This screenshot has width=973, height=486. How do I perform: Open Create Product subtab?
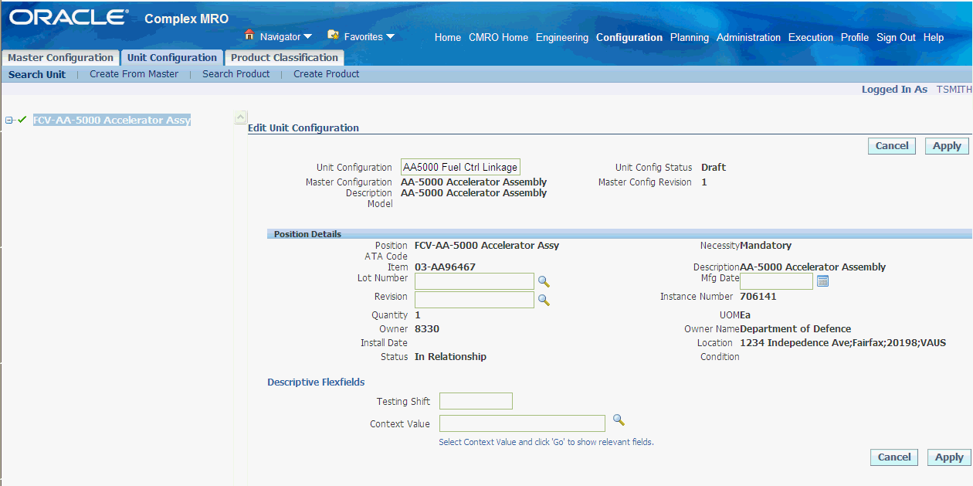327,74
